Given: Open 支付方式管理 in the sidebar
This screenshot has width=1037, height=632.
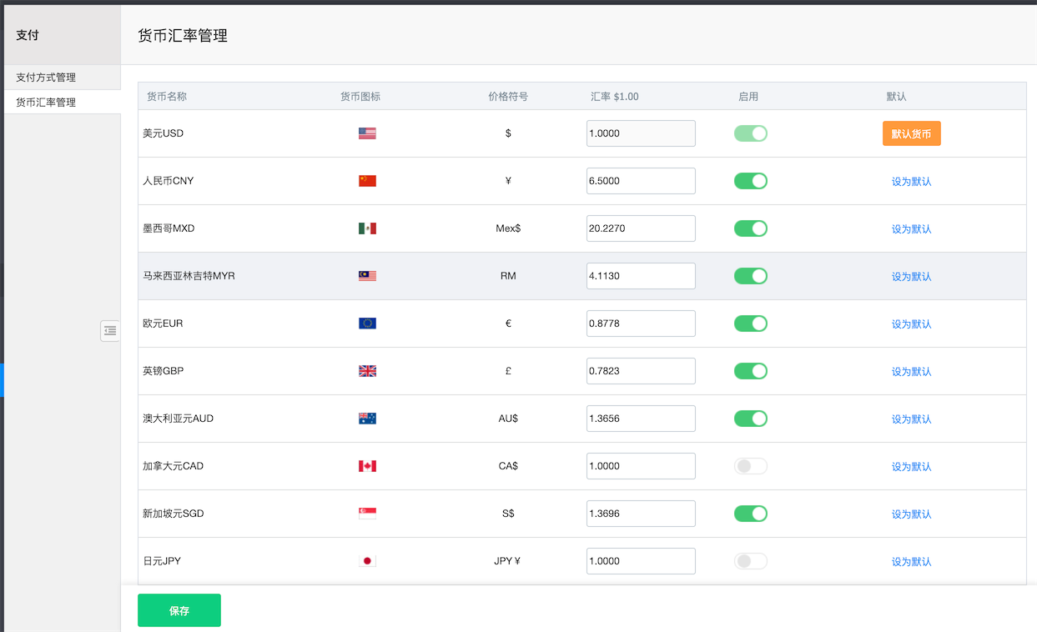Looking at the screenshot, I should [46, 78].
